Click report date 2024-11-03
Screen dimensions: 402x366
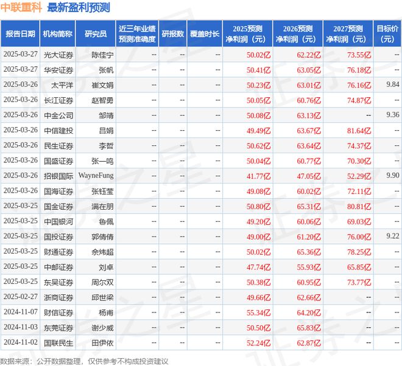pyautogui.click(x=21, y=327)
